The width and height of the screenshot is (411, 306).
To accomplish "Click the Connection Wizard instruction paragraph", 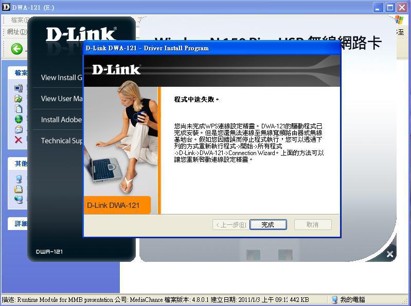I will point(248,143).
